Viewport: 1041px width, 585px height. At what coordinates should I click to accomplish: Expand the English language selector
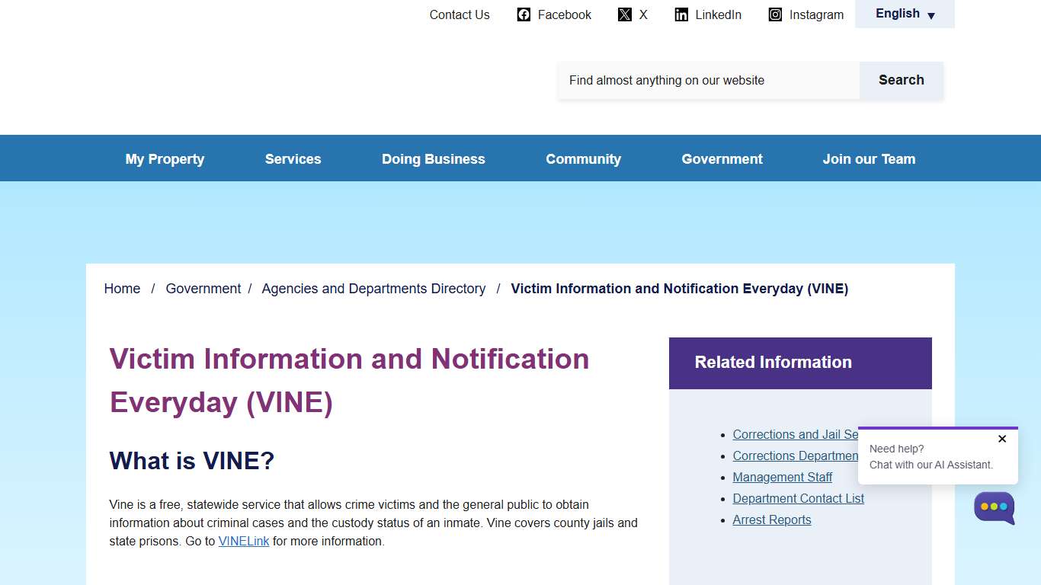tap(905, 14)
